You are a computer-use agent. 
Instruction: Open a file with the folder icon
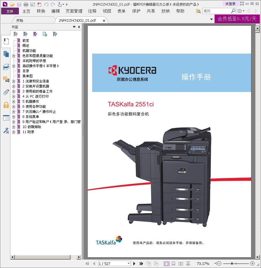click(x=12, y=4)
